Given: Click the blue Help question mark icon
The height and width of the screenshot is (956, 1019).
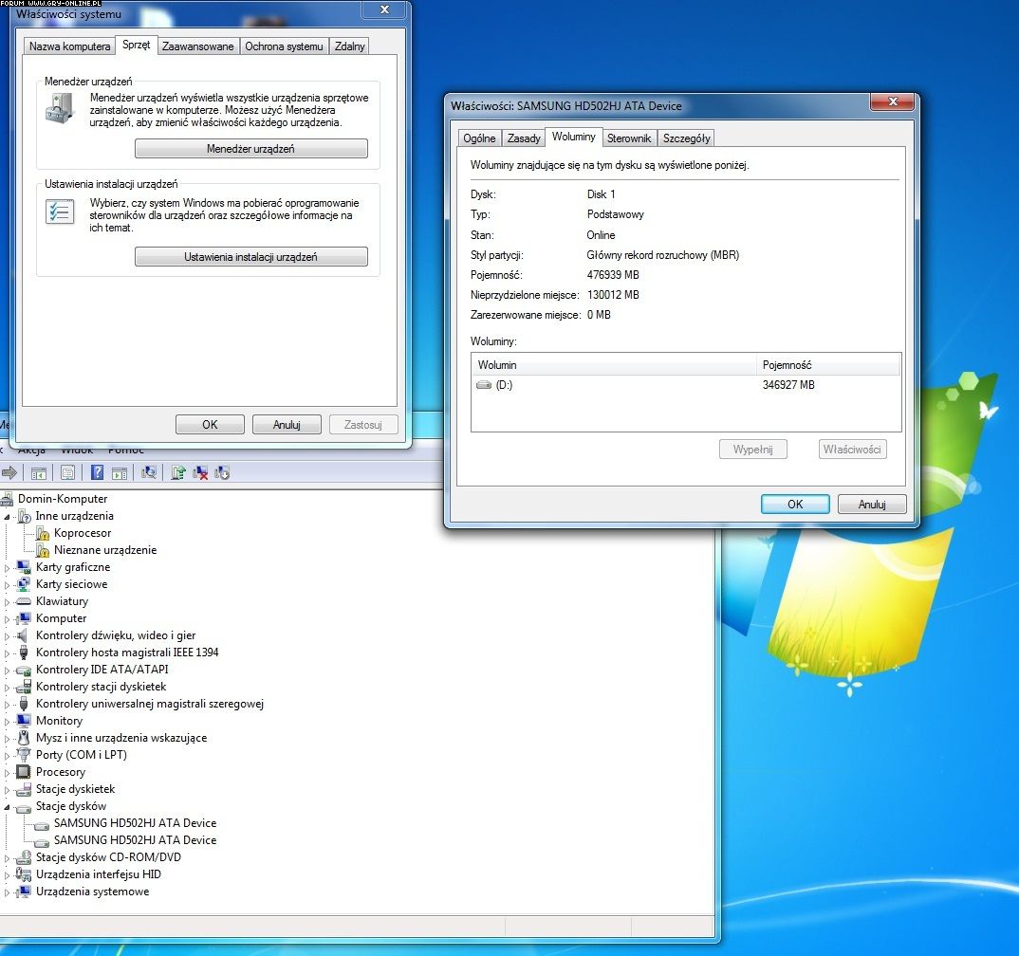Looking at the screenshot, I should [x=97, y=473].
